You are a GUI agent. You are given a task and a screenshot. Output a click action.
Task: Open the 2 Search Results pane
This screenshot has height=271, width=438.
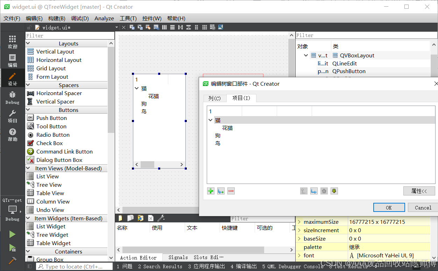click(x=160, y=266)
